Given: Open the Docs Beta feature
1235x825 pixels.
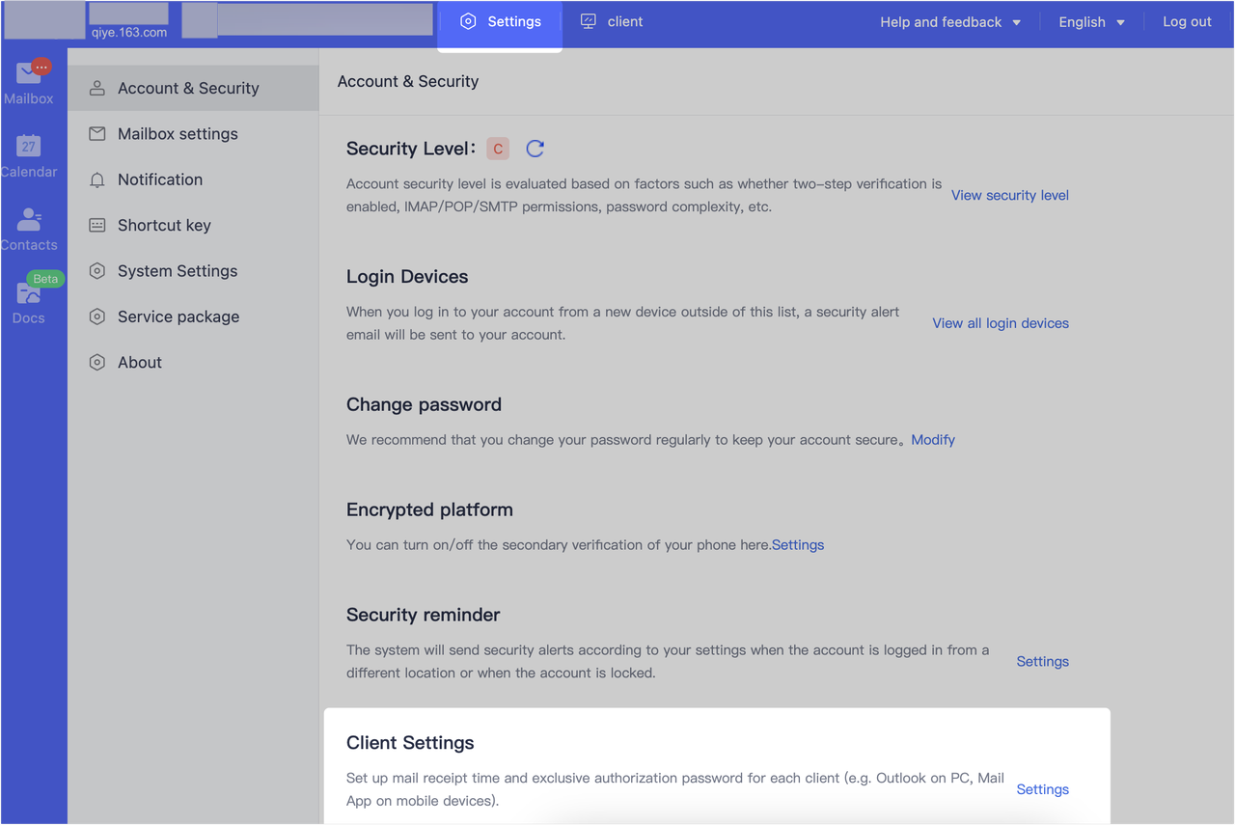Looking at the screenshot, I should point(28,299).
